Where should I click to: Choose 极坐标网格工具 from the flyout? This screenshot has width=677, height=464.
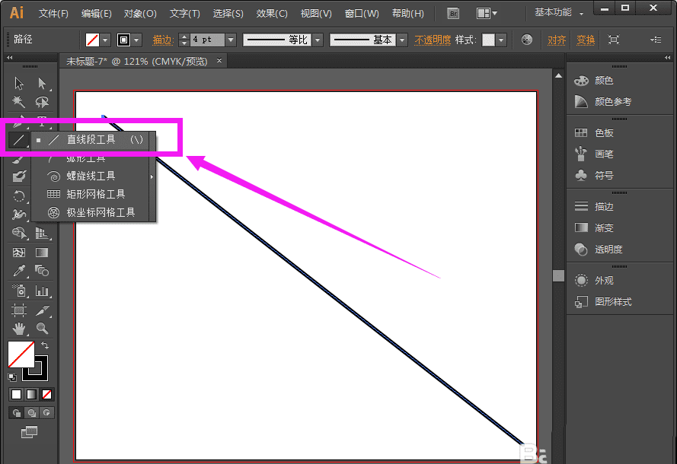point(91,212)
